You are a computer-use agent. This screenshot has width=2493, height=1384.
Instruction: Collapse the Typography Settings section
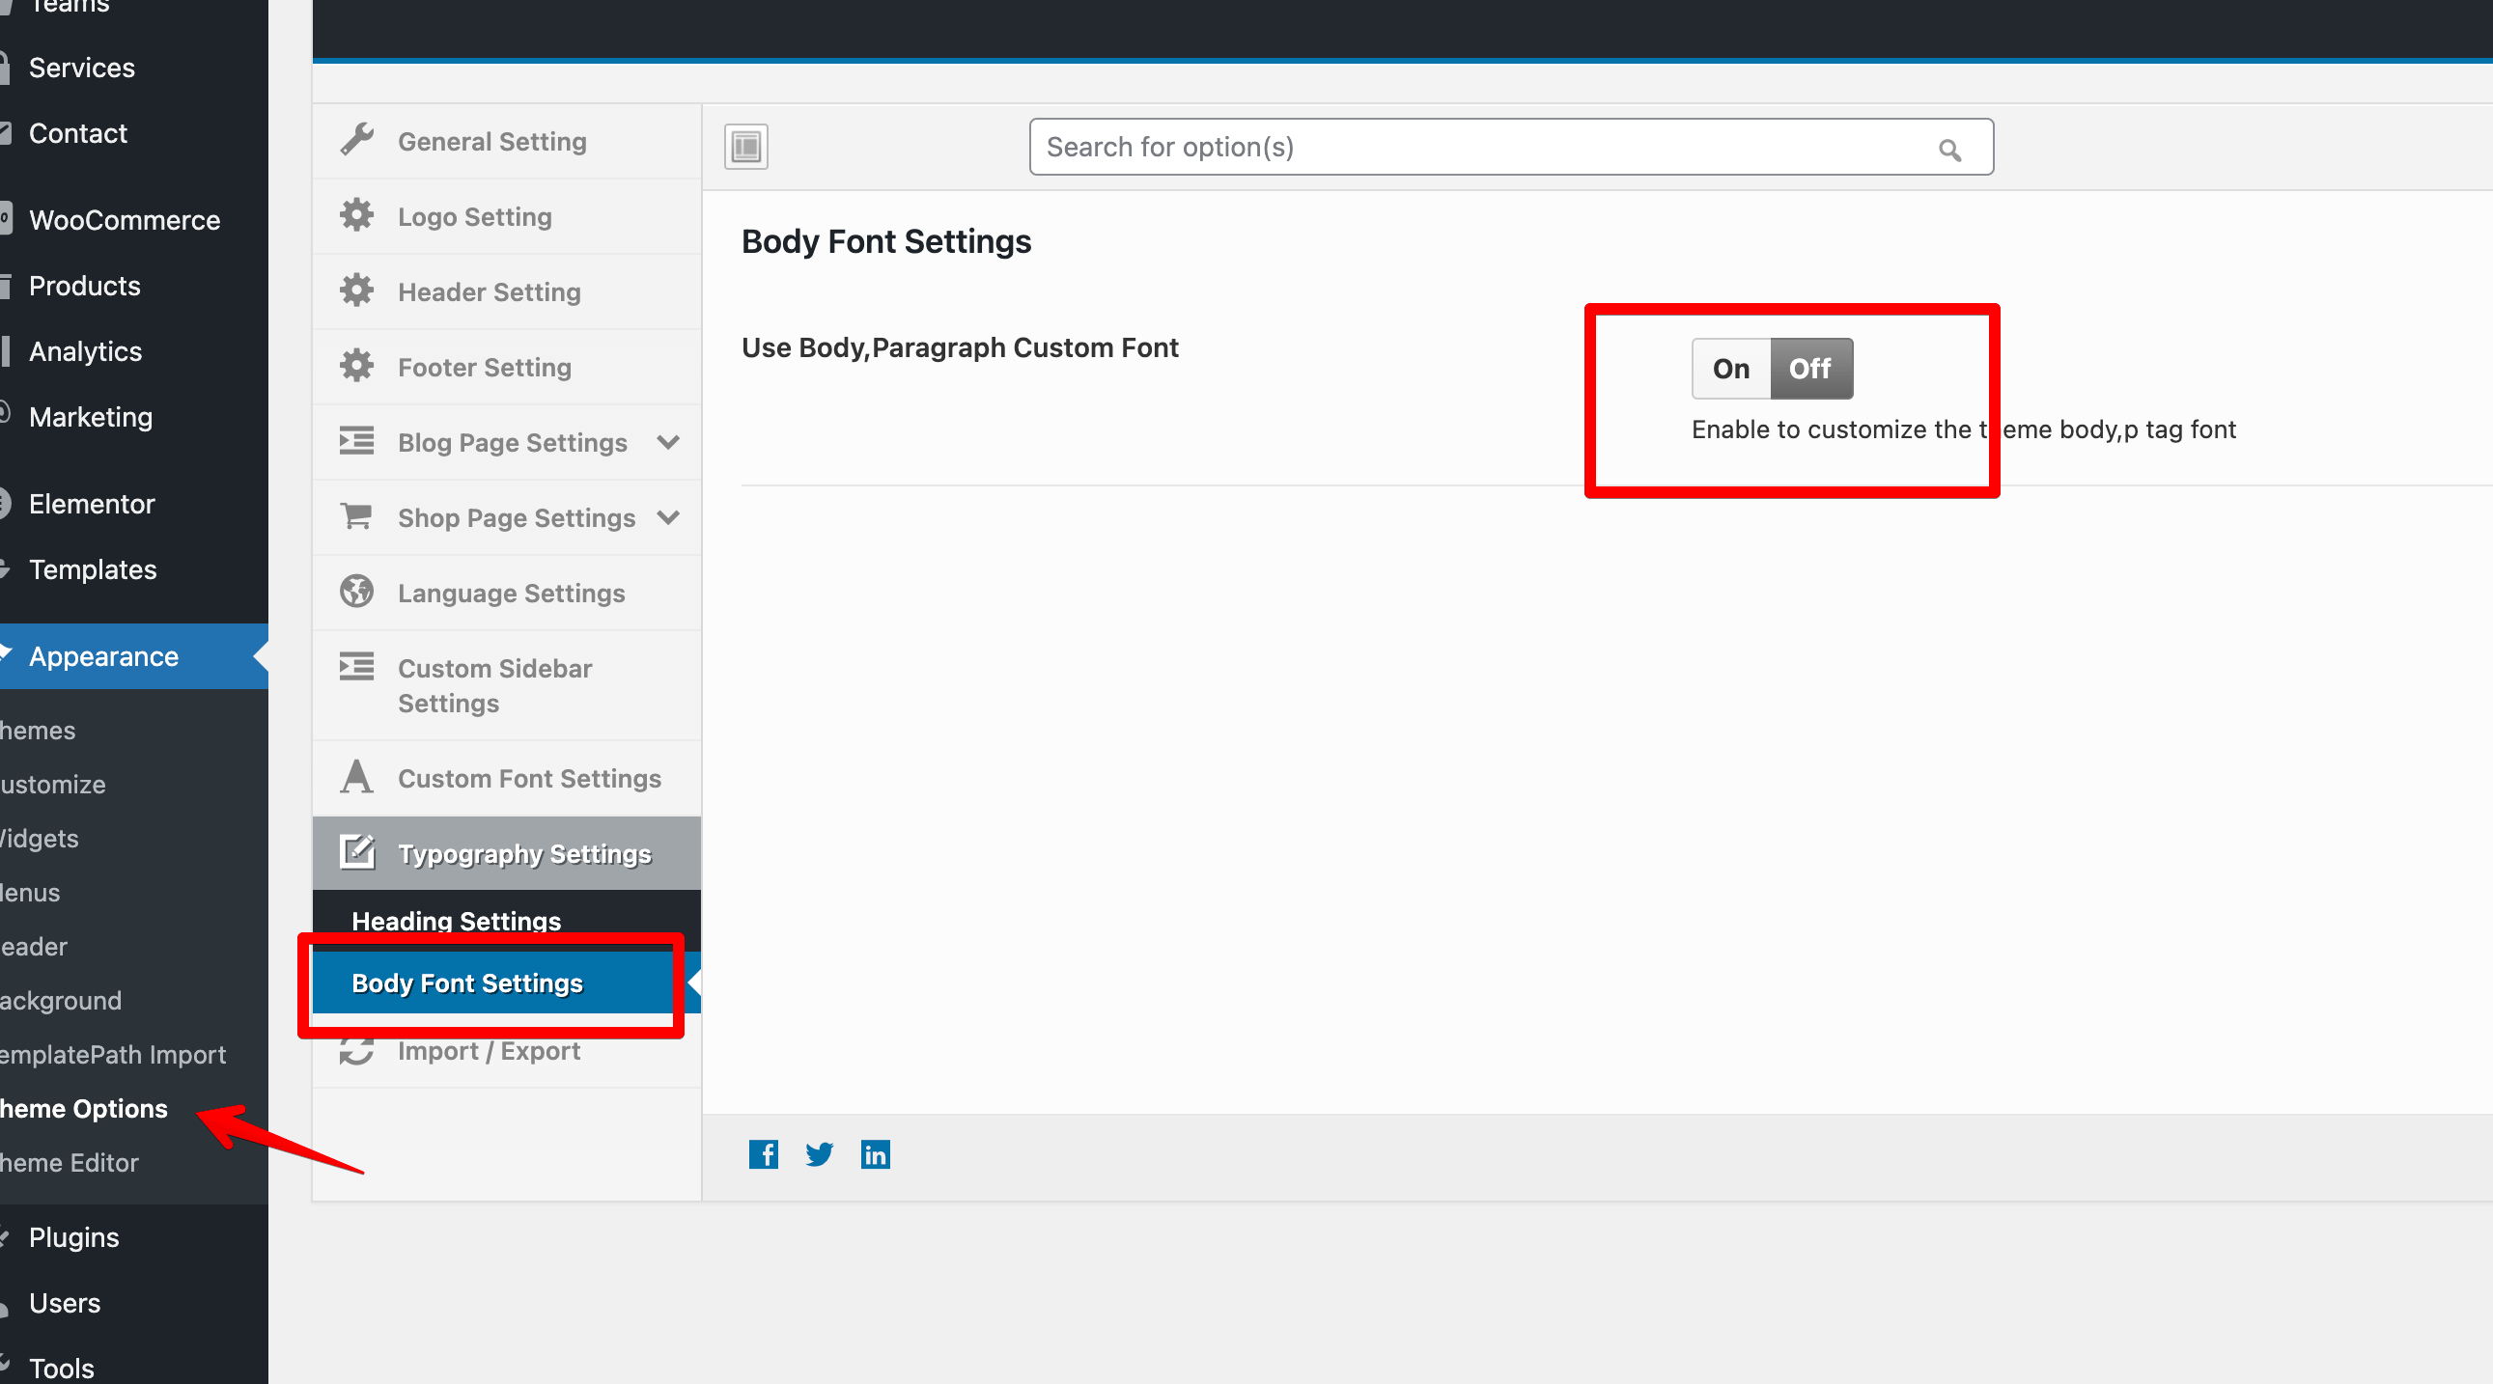pyautogui.click(x=523, y=854)
